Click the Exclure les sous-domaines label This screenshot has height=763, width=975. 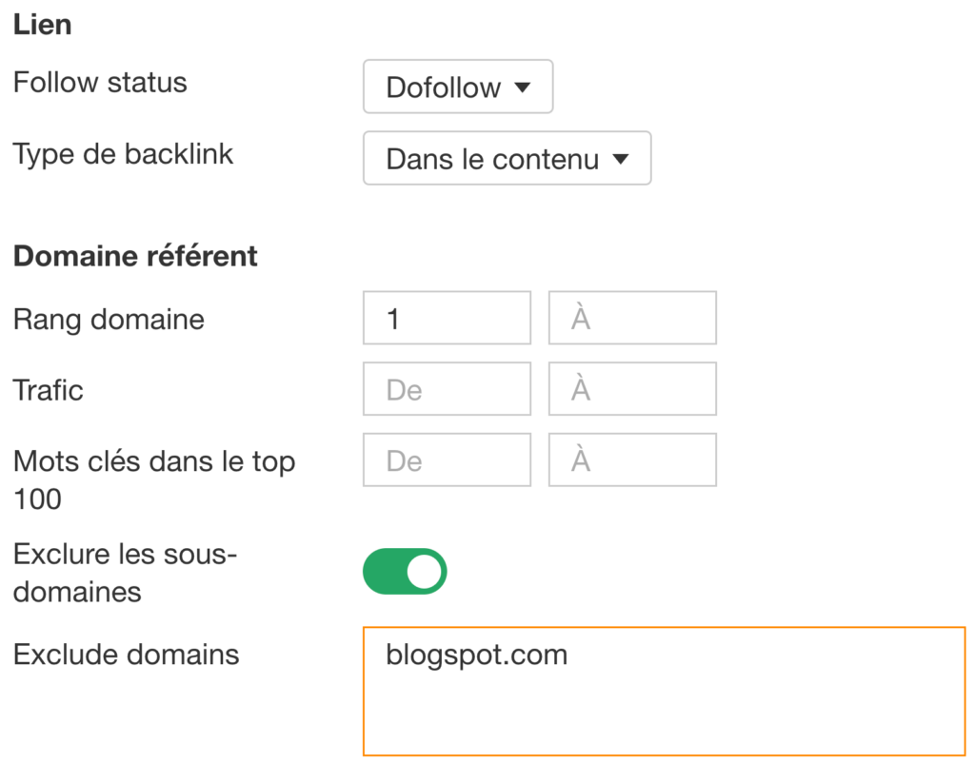pos(125,573)
